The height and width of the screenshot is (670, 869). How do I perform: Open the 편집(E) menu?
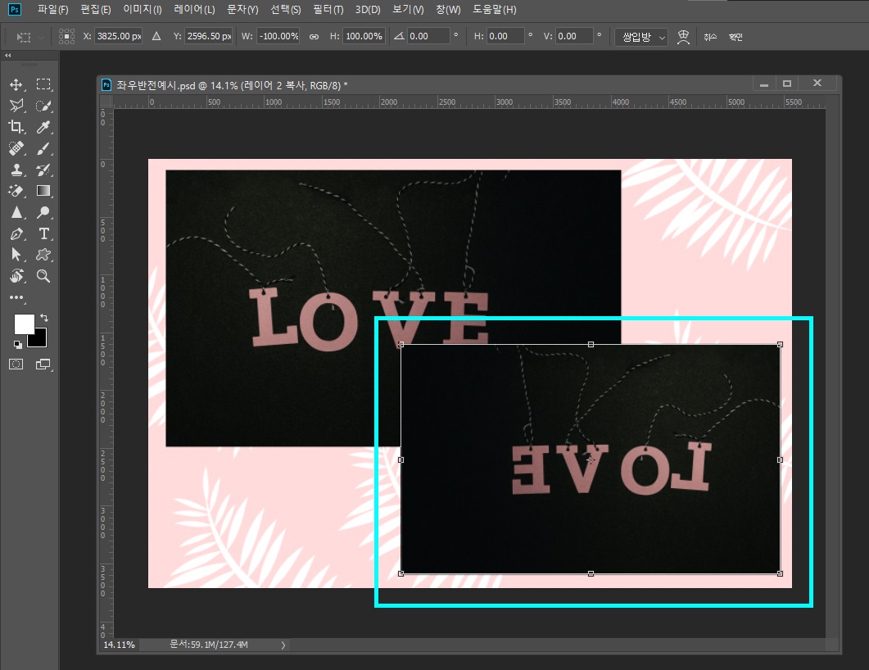[x=95, y=10]
